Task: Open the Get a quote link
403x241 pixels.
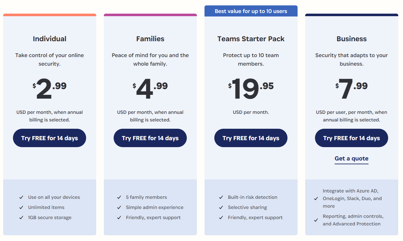Action: click(x=351, y=159)
